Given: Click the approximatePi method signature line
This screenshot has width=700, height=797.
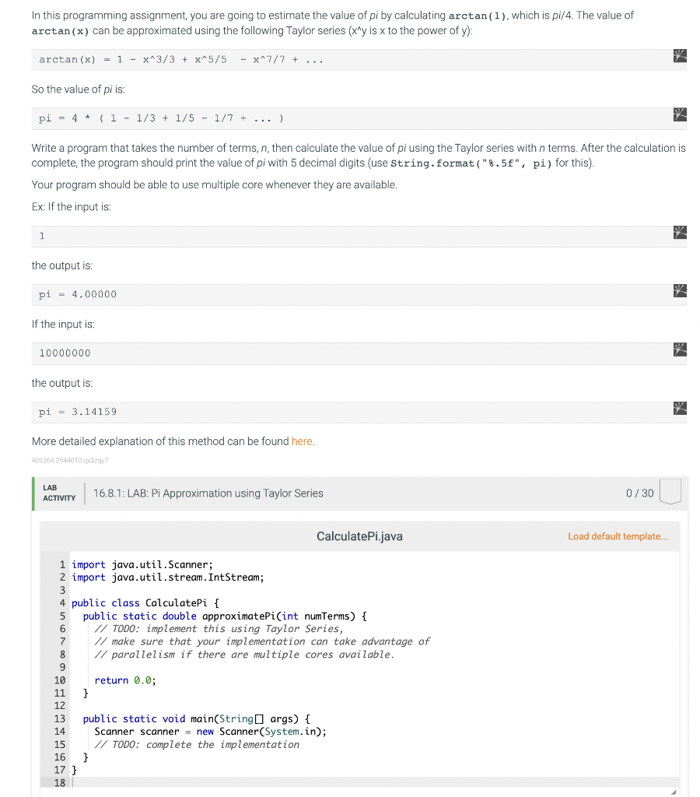Looking at the screenshot, I should tap(225, 616).
